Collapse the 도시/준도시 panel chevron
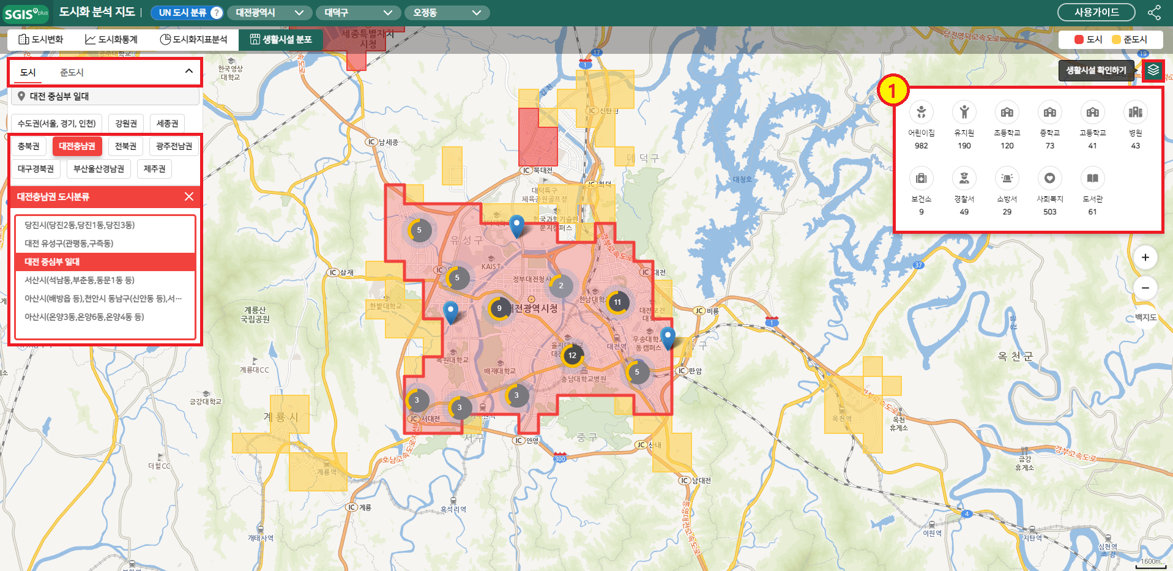 (189, 72)
